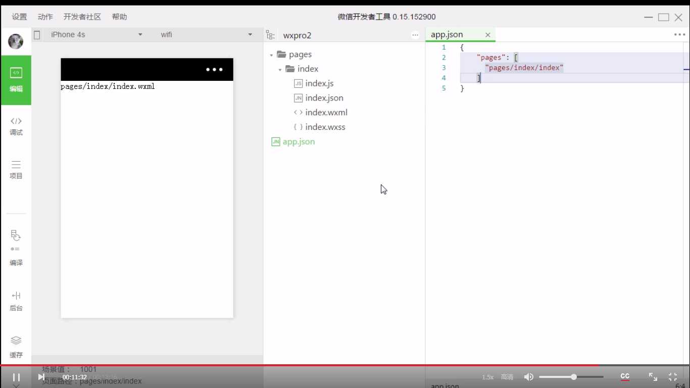
Task: Switch to the 调试 debug sidebar tab
Action: [x=16, y=126]
